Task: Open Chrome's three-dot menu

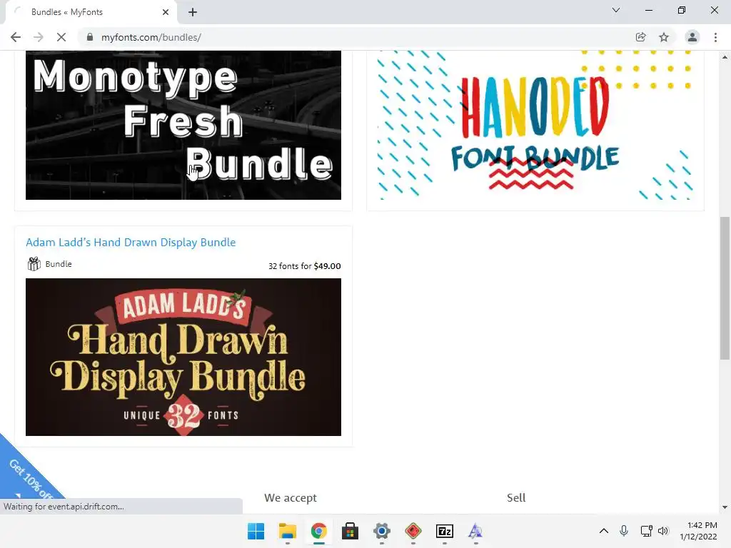Action: 715,37
